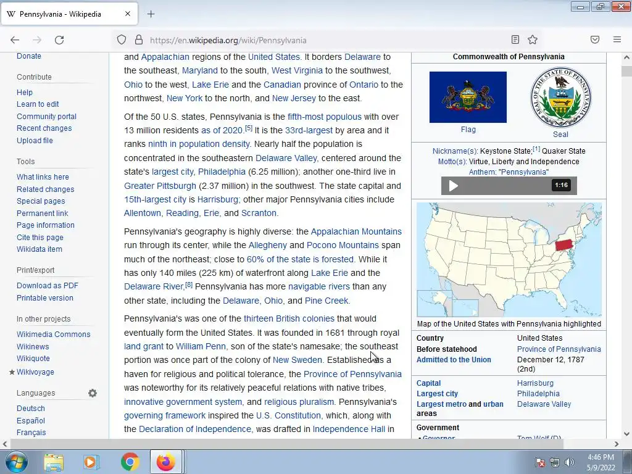Open Google Chrome from taskbar
Viewport: 632px width, 474px height.
[x=130, y=462]
